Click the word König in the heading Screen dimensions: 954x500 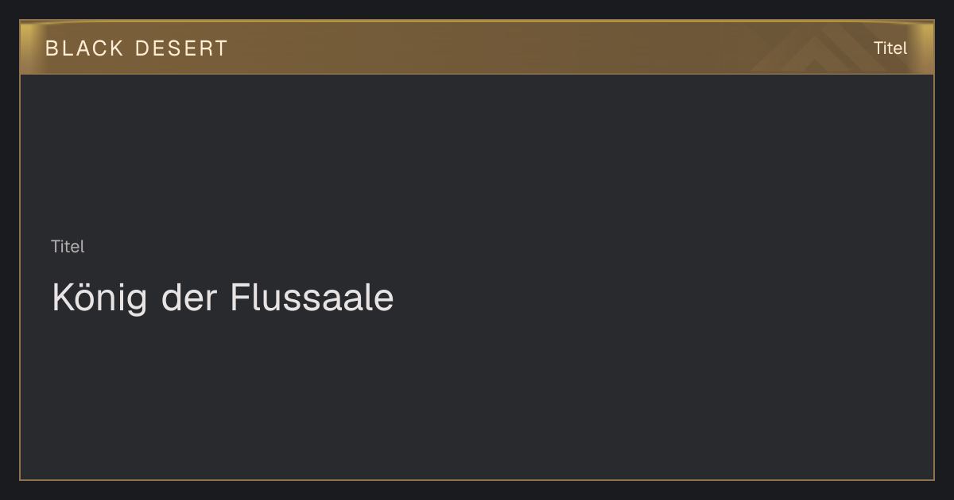tap(99, 298)
